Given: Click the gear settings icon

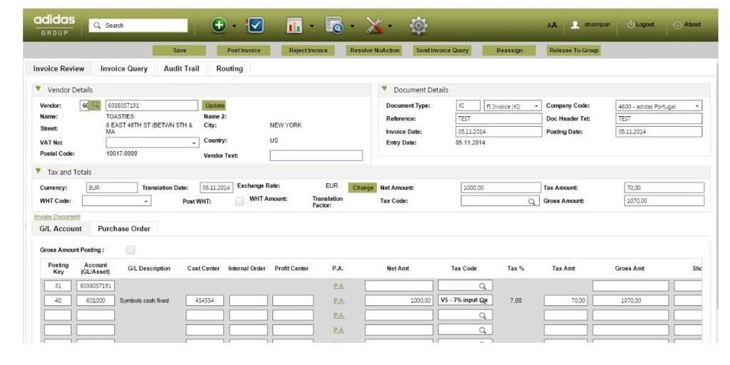Looking at the screenshot, I should point(418,25).
